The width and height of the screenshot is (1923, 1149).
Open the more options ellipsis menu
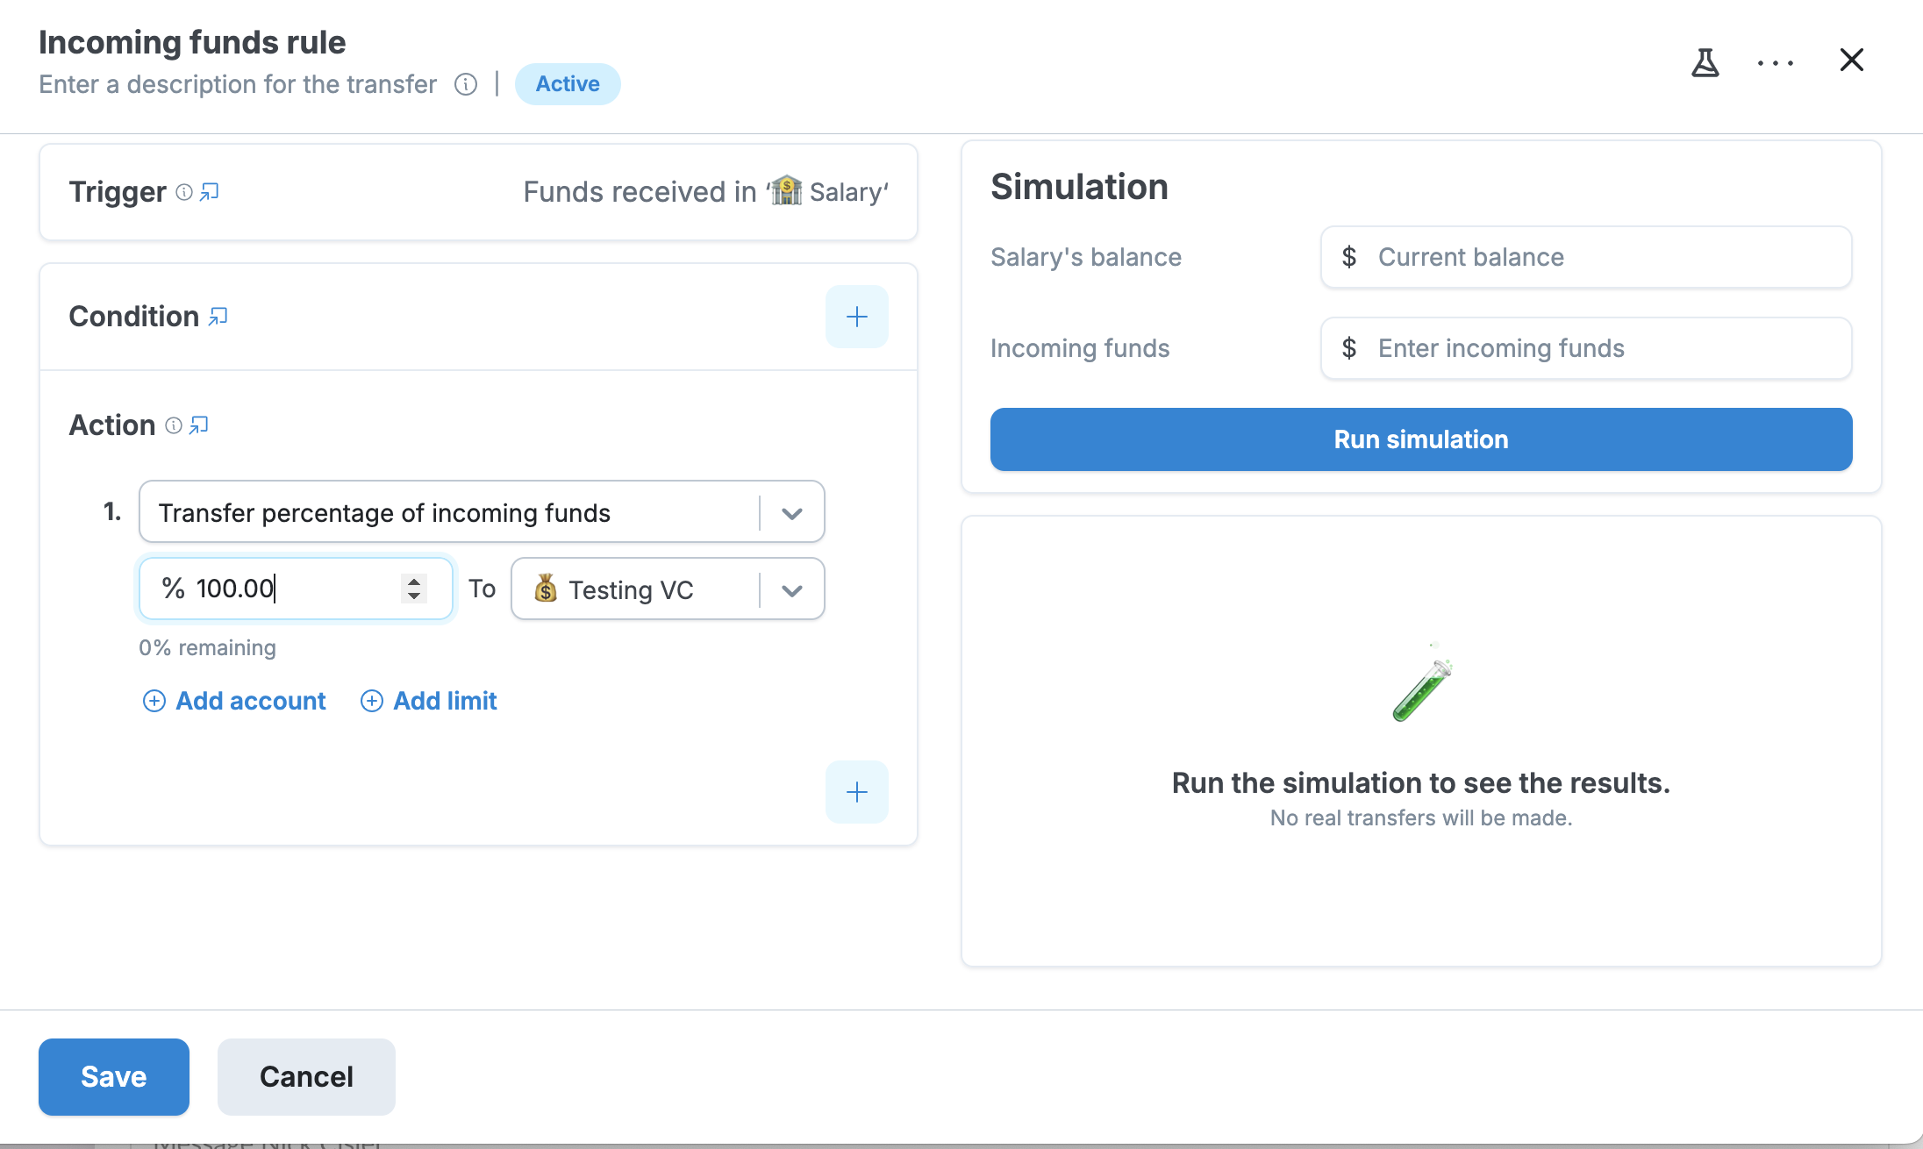(1776, 62)
